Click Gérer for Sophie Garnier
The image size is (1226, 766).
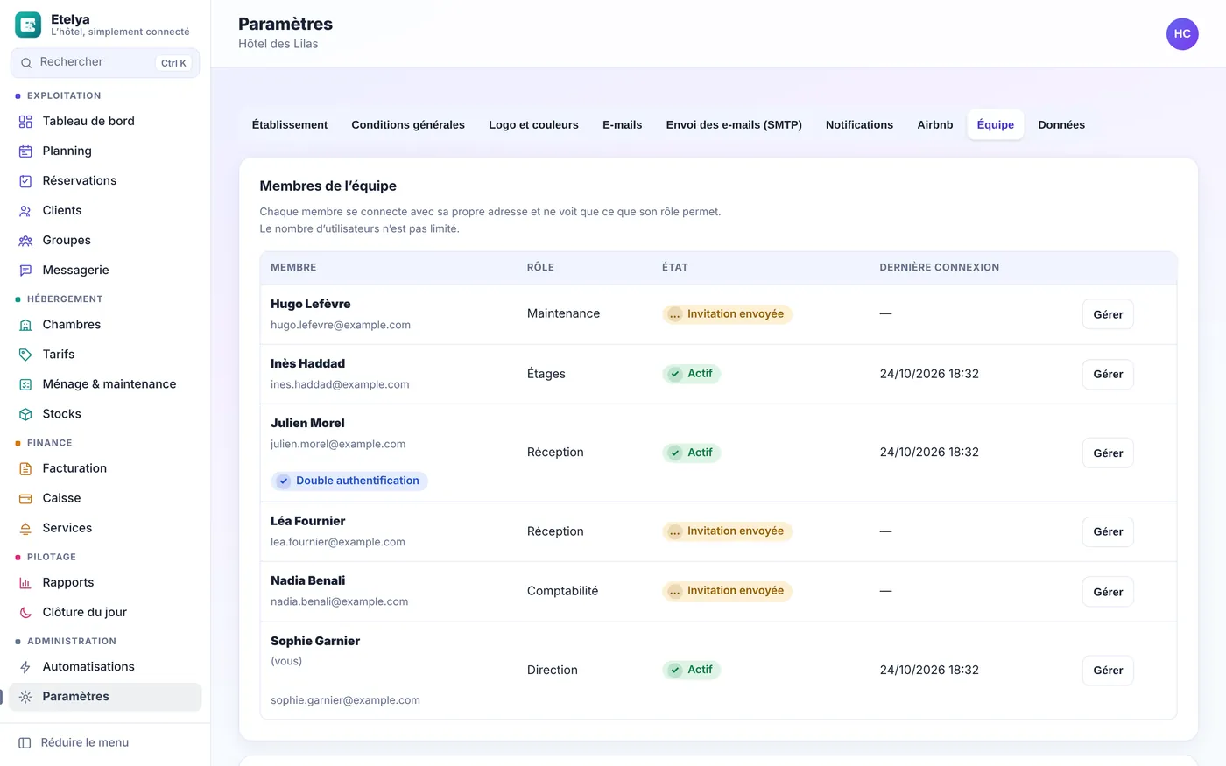[1108, 670]
